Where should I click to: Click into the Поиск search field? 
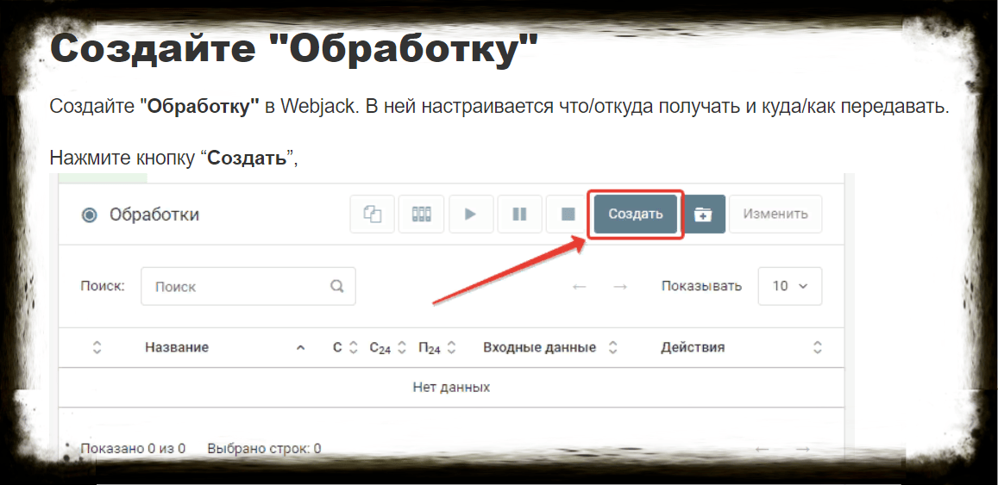[x=248, y=286]
